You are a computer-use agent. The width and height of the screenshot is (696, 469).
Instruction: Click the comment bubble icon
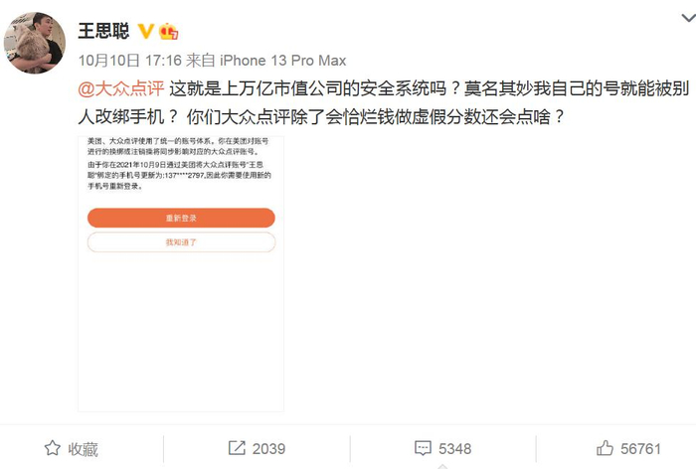(x=423, y=448)
